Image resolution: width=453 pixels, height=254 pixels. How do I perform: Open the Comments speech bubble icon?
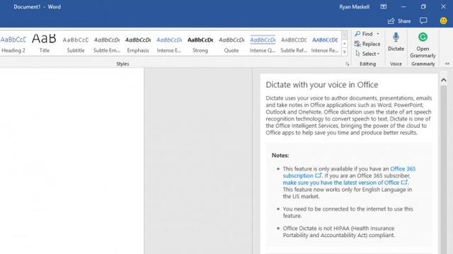tap(423, 20)
